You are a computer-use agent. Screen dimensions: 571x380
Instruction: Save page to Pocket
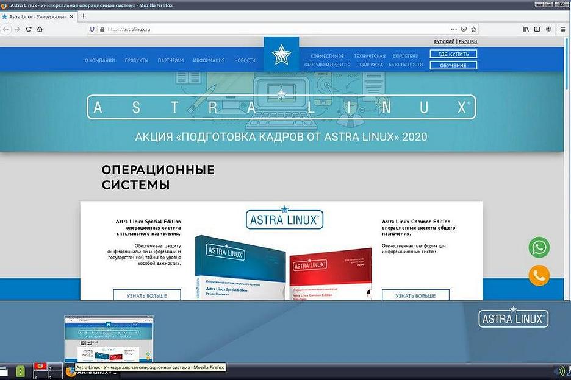464,29
